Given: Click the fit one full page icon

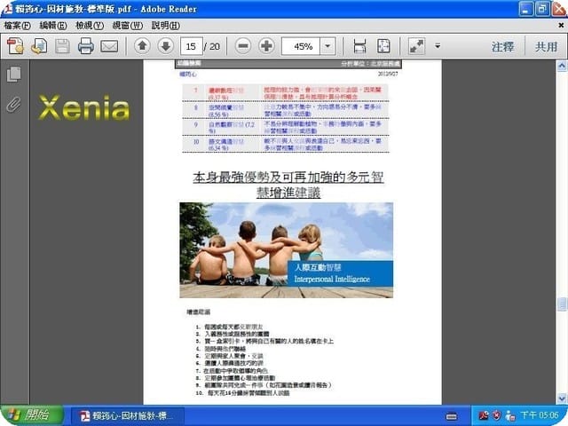Looking at the screenshot, I should point(383,46).
